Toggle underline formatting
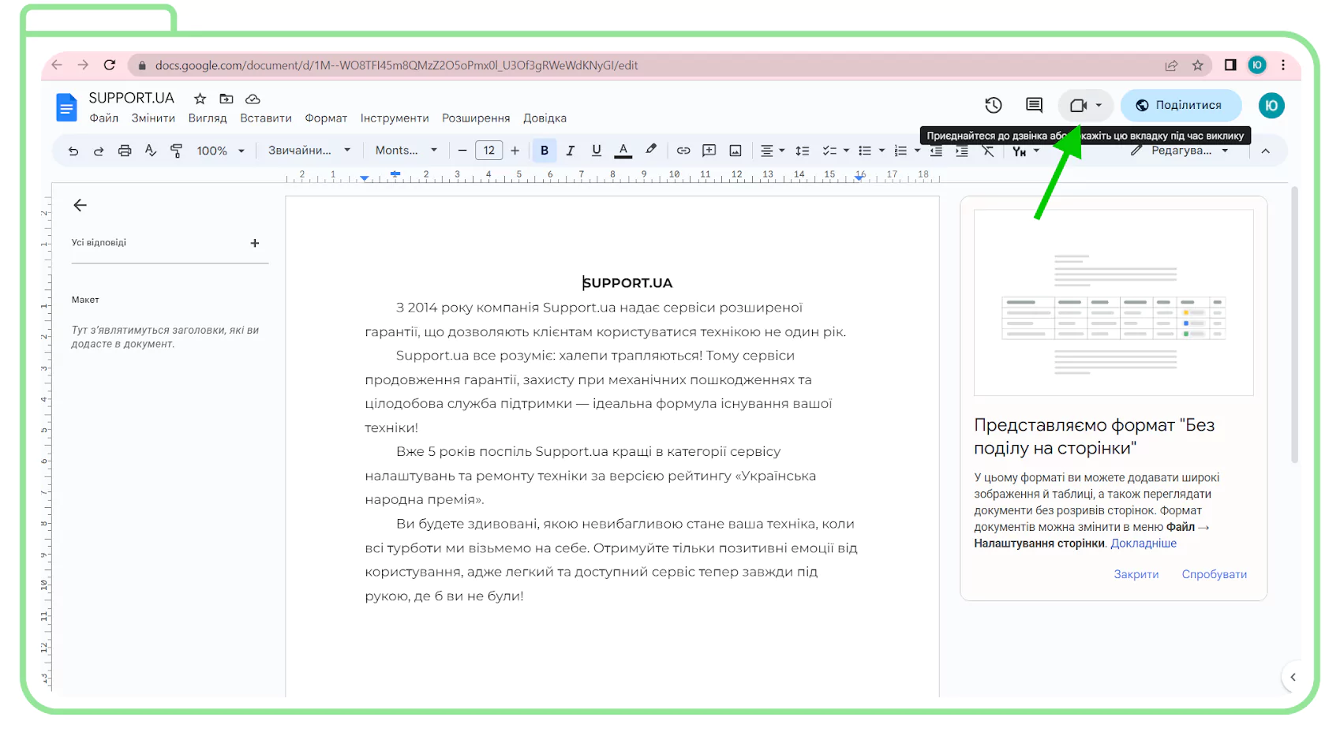1340x732 pixels. point(597,151)
